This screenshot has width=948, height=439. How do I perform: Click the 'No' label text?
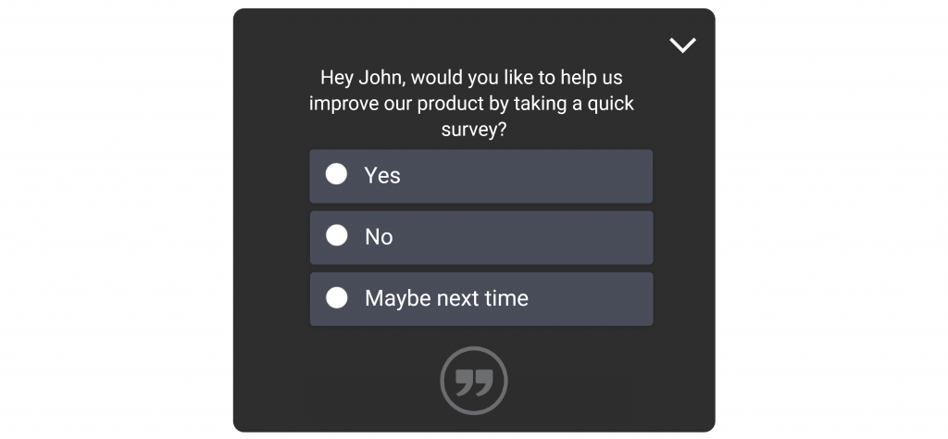click(x=379, y=237)
